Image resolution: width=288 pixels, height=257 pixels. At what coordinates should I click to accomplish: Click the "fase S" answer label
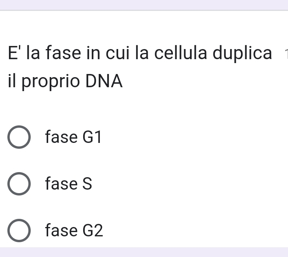68,184
